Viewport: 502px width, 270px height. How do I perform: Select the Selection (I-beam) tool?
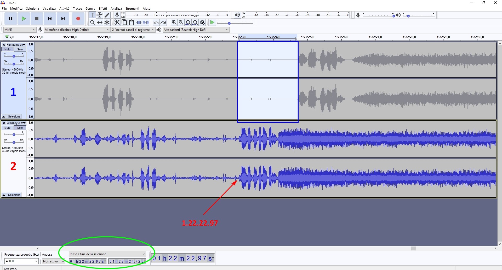93,15
